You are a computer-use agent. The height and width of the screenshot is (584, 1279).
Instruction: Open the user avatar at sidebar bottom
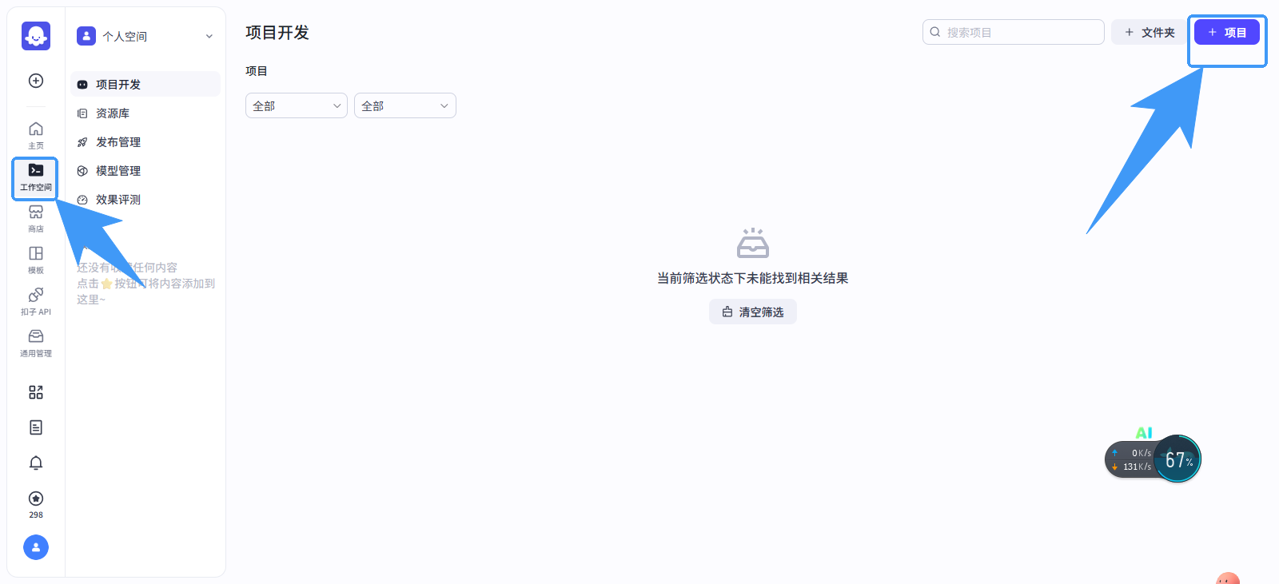[36, 547]
